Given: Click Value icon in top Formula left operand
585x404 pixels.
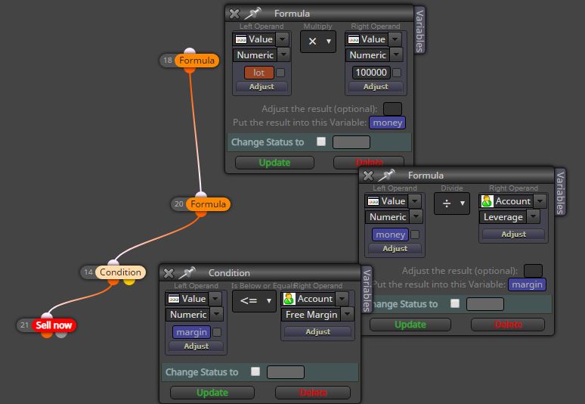Looking at the screenshot, I should [x=241, y=39].
